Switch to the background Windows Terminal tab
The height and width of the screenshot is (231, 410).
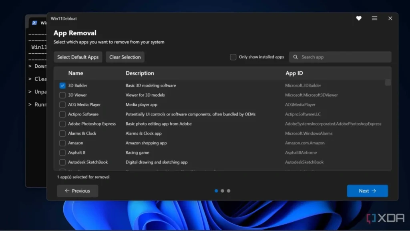click(42, 23)
